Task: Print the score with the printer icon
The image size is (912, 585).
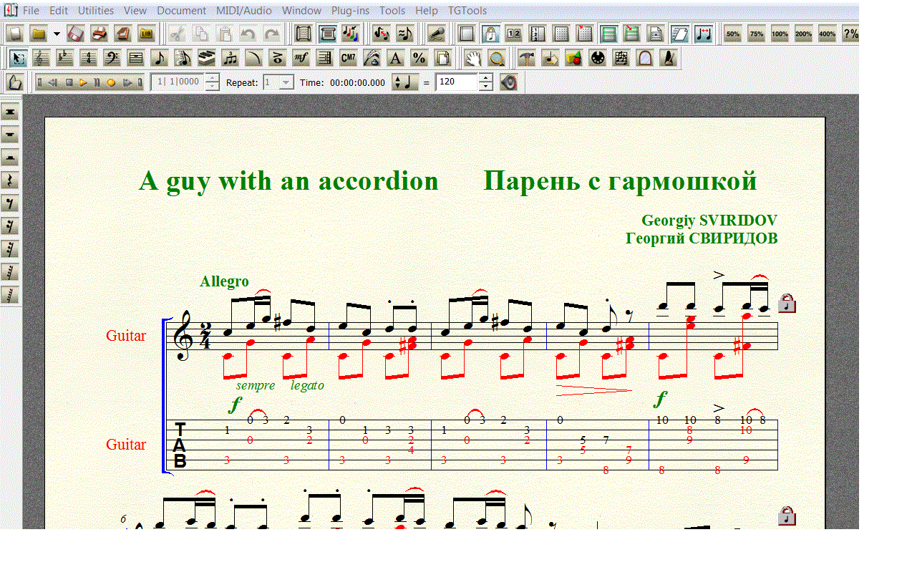Action: coord(100,34)
